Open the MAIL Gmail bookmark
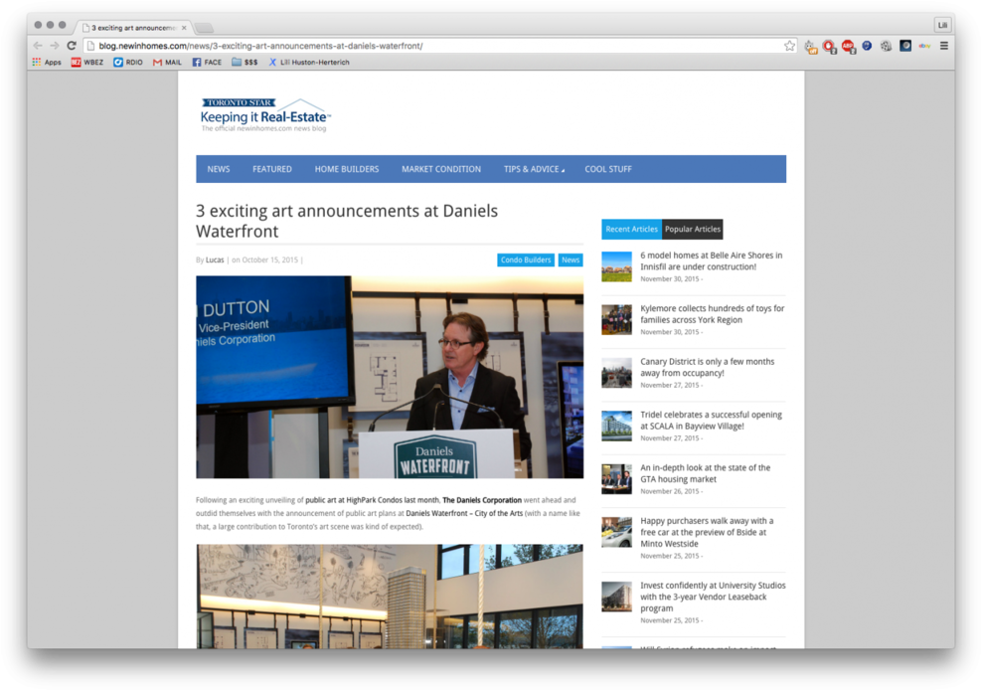 [167, 62]
